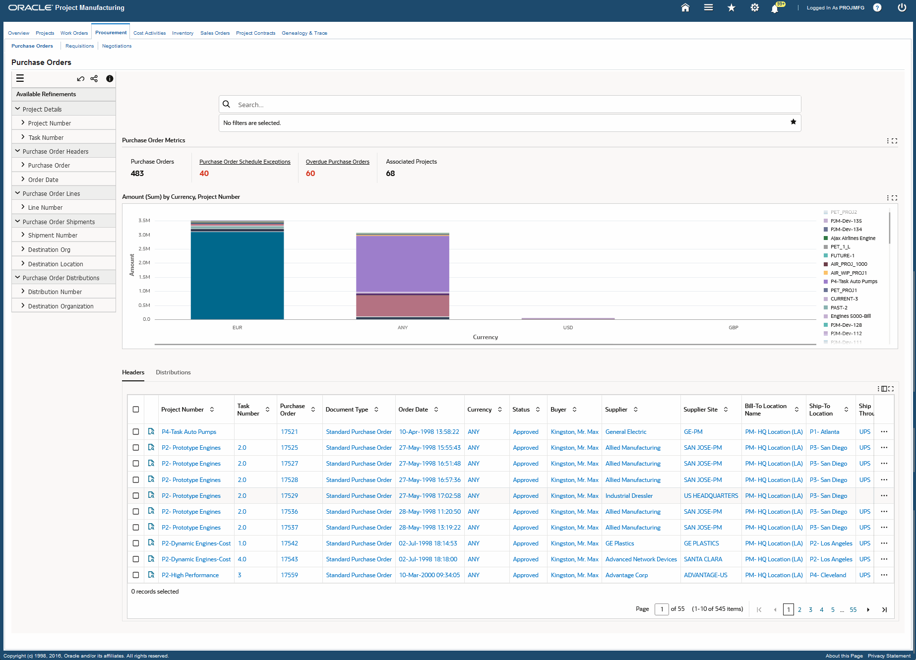
Task: Go to the Home icon
Action: (x=685, y=7)
